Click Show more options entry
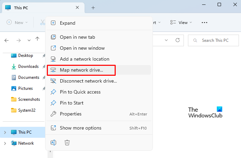This screenshot has width=241, height=158. (x=81, y=128)
